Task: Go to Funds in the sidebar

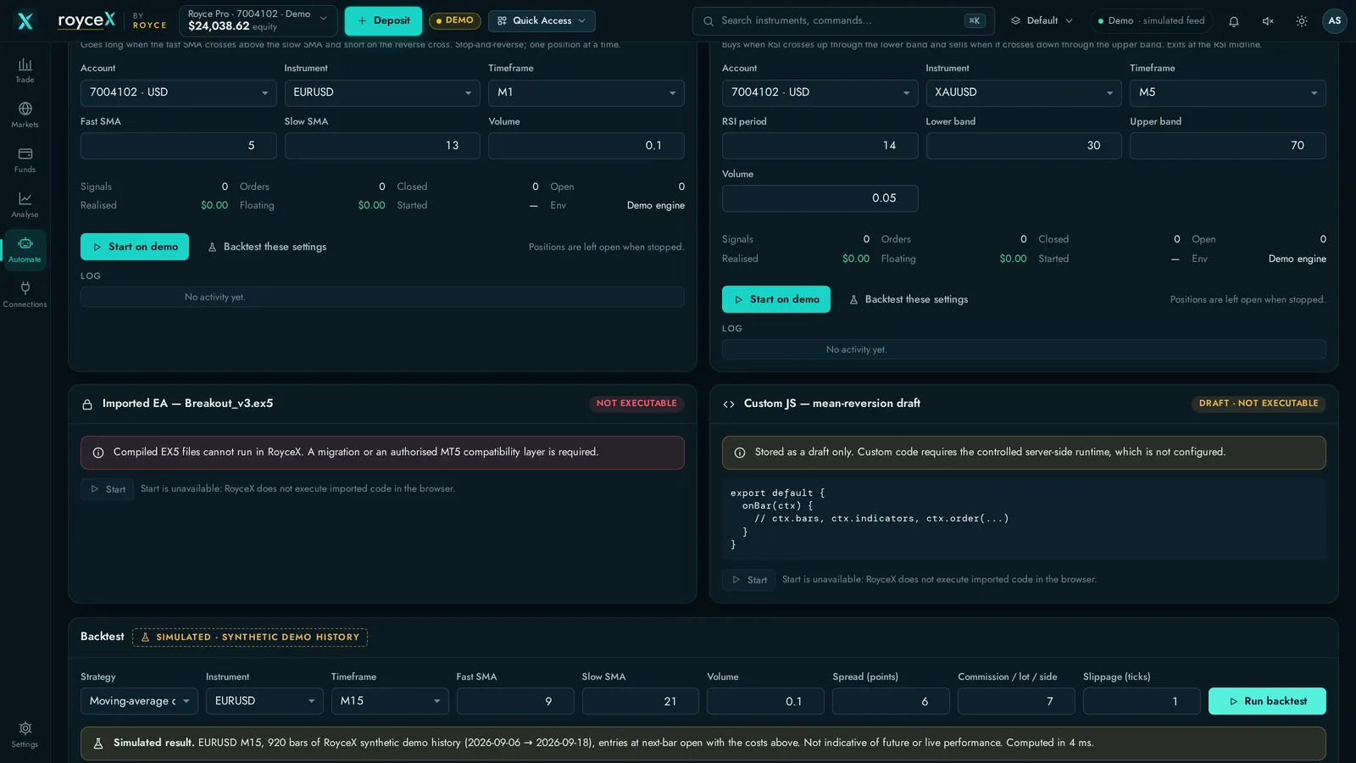Action: (x=25, y=160)
